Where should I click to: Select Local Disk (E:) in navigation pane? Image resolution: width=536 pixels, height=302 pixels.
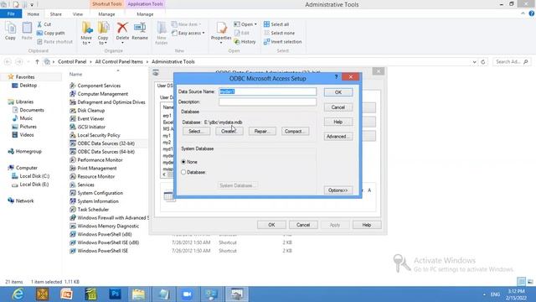30,185
